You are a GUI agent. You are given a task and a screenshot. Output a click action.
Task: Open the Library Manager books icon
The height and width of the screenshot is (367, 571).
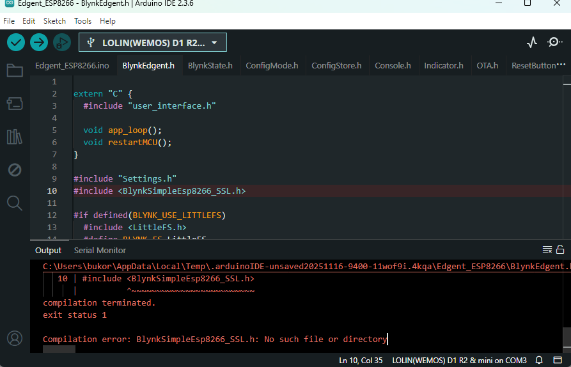[x=14, y=136]
